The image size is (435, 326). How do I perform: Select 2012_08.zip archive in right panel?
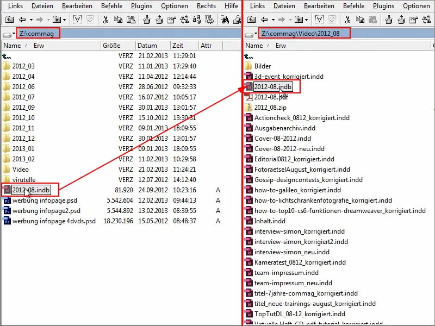[270, 108]
